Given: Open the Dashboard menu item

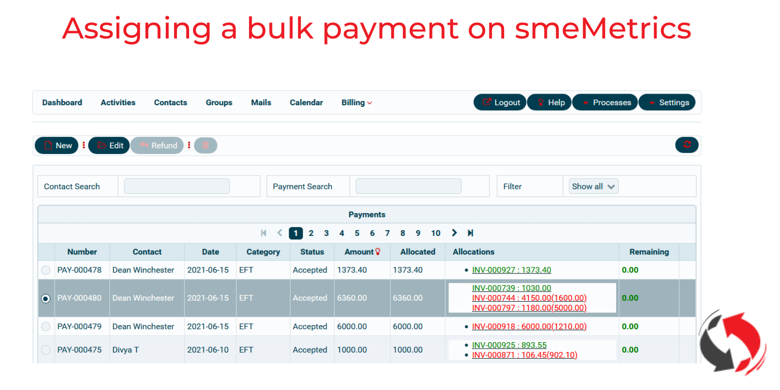Looking at the screenshot, I should pyautogui.click(x=62, y=102).
